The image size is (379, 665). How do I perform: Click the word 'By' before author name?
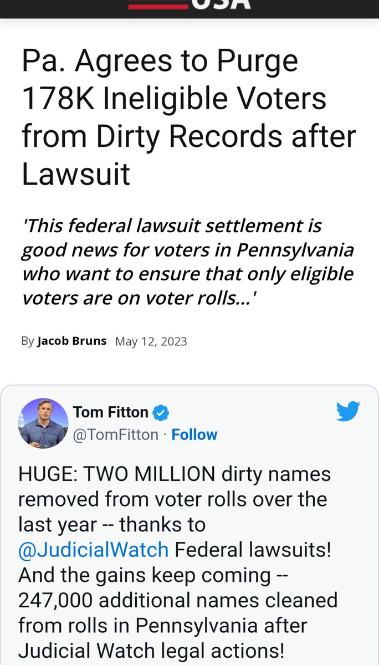(27, 341)
